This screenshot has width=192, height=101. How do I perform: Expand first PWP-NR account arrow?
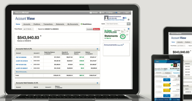31,57
